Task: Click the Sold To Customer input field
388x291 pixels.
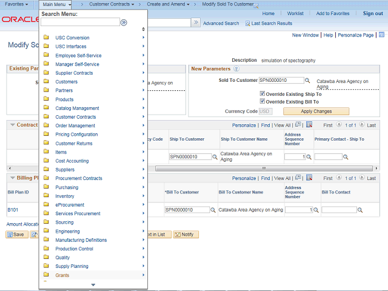Action: (281, 81)
